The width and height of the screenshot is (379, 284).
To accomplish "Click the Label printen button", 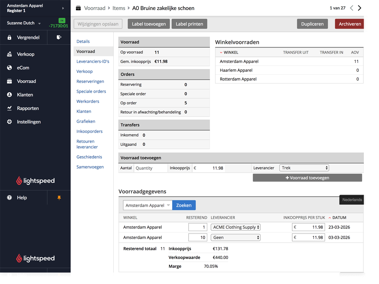I will 189,24.
